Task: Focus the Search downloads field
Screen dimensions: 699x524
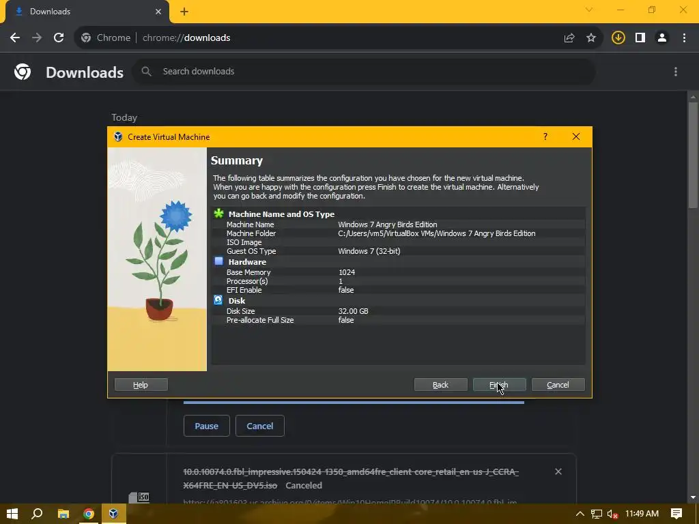Action: pos(363,71)
